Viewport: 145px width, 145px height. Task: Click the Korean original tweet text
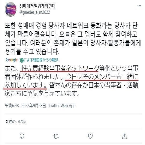pos(73,39)
